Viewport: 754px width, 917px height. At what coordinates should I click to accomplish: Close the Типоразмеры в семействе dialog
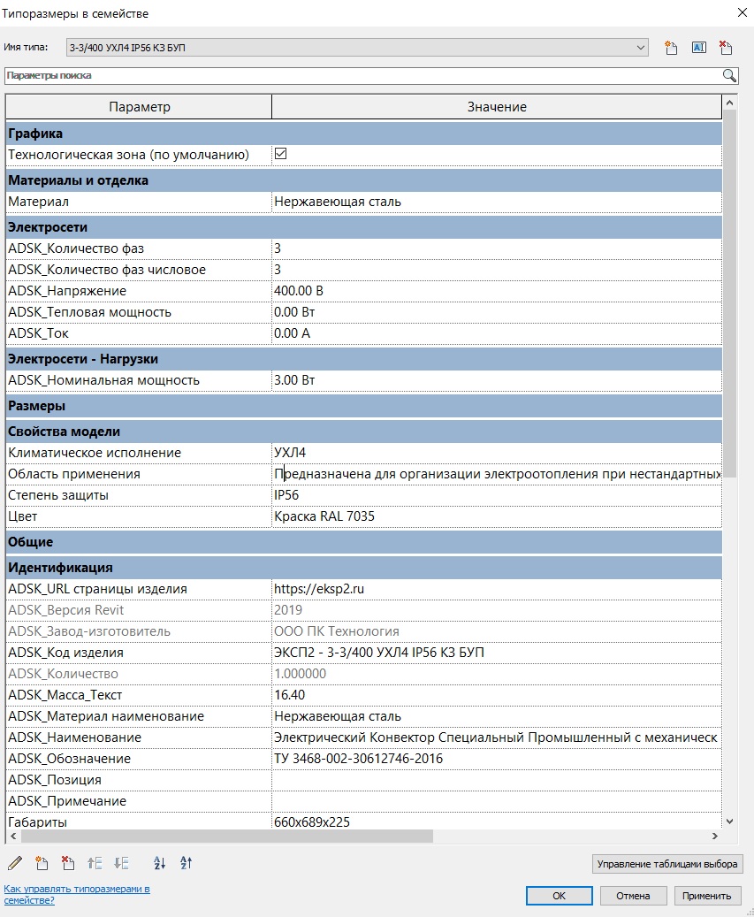point(743,12)
